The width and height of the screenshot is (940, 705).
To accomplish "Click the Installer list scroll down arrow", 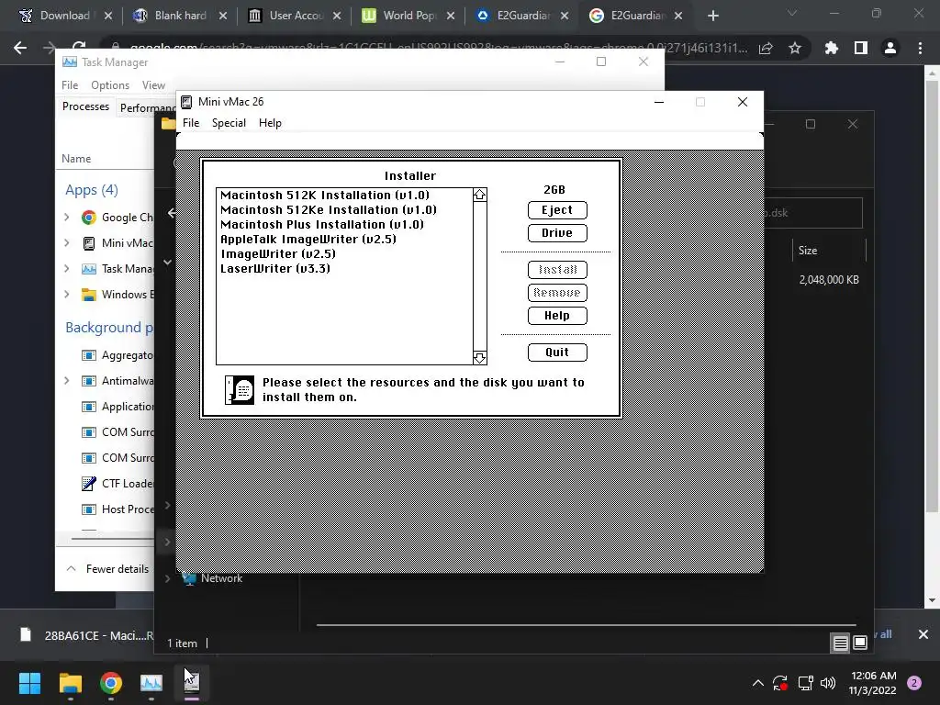I will tap(479, 358).
